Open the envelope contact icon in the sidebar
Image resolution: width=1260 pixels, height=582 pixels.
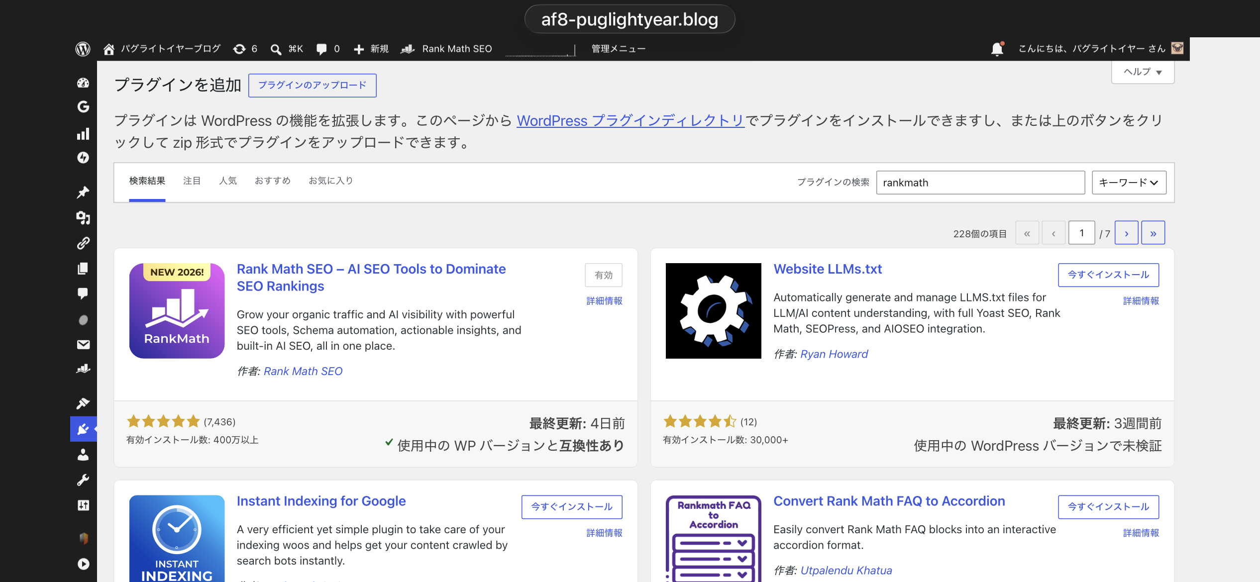tap(83, 344)
